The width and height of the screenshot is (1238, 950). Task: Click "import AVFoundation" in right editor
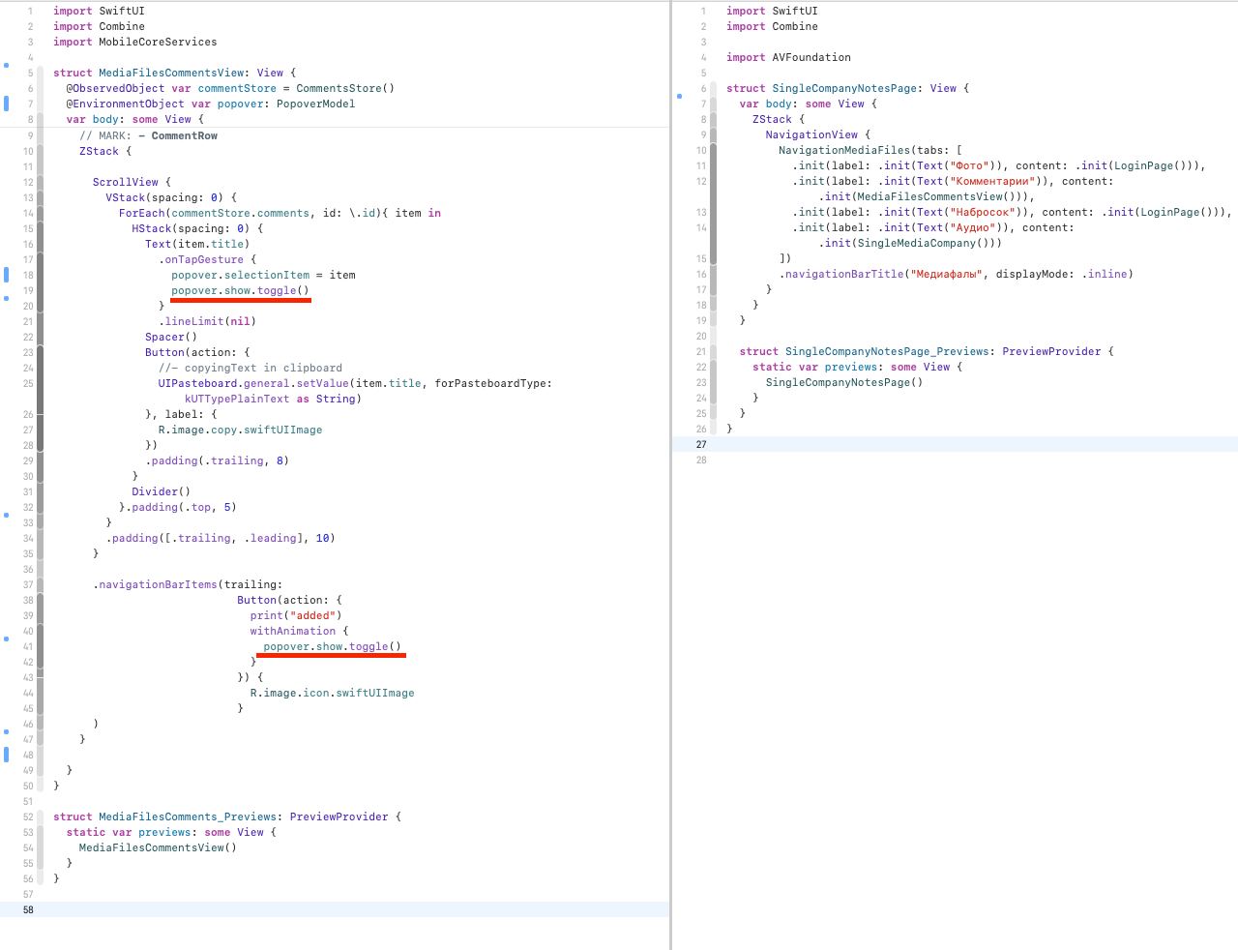788,57
